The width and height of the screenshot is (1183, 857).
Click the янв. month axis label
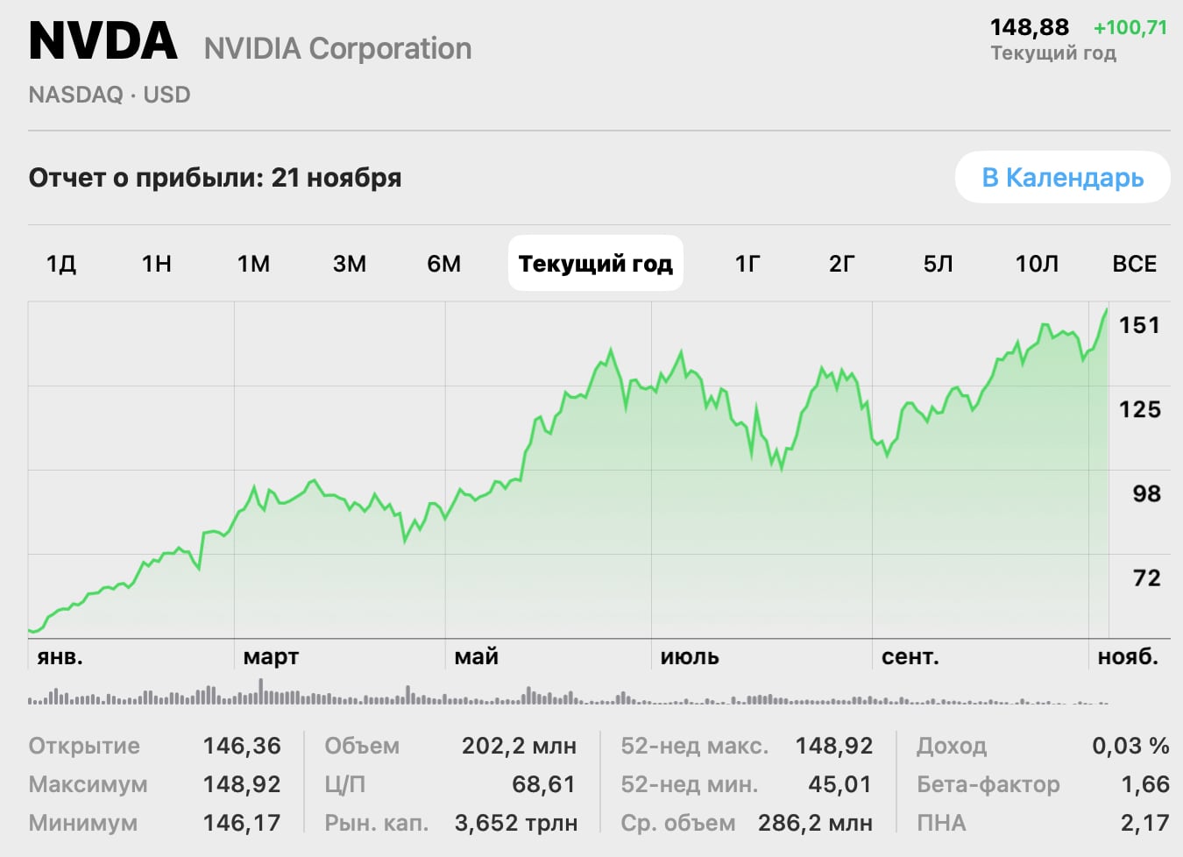[60, 656]
